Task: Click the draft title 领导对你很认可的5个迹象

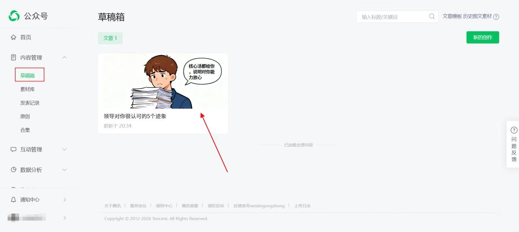Action: click(x=135, y=116)
